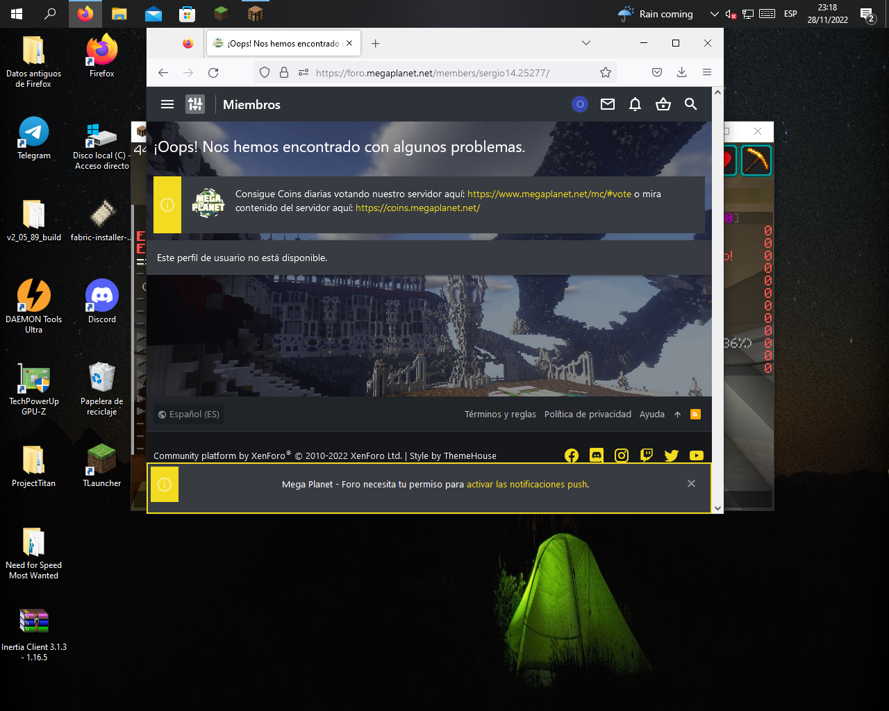889x711 pixels.
Task: Open the Twitch social link icon
Action: click(647, 455)
